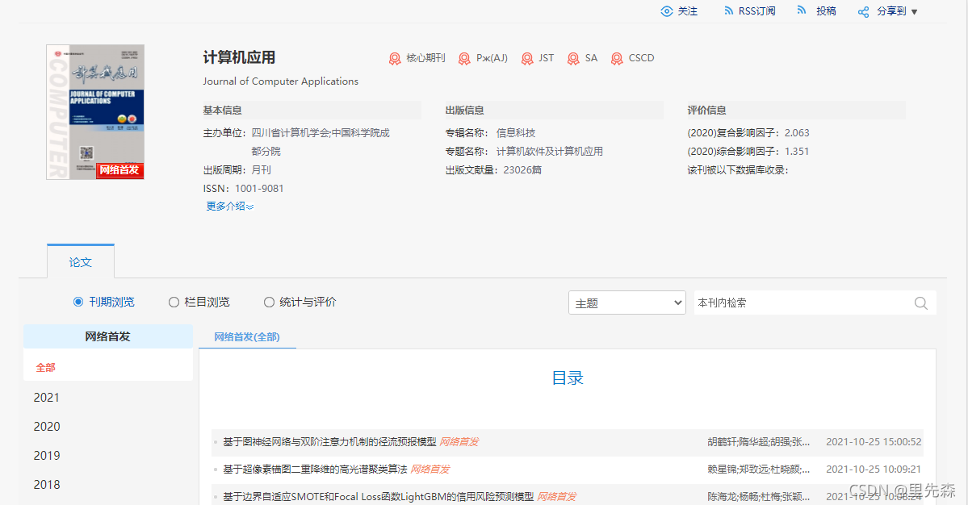Switch to the 论文 tab
Image resolution: width=968 pixels, height=505 pixels.
pyautogui.click(x=81, y=261)
